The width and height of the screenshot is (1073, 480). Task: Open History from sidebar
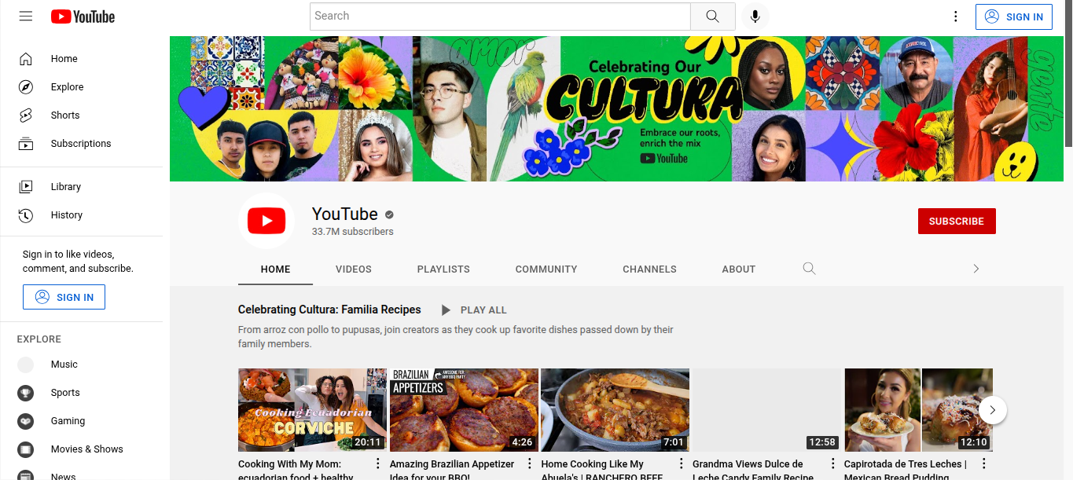click(x=82, y=215)
